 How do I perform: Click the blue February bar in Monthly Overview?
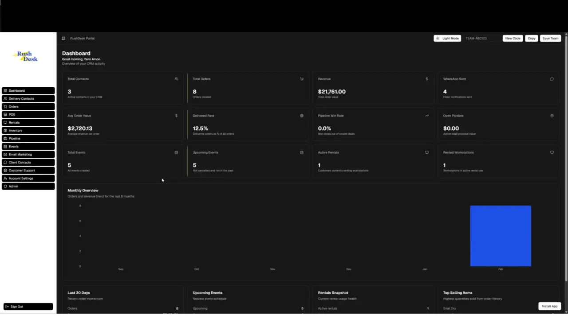click(x=501, y=236)
